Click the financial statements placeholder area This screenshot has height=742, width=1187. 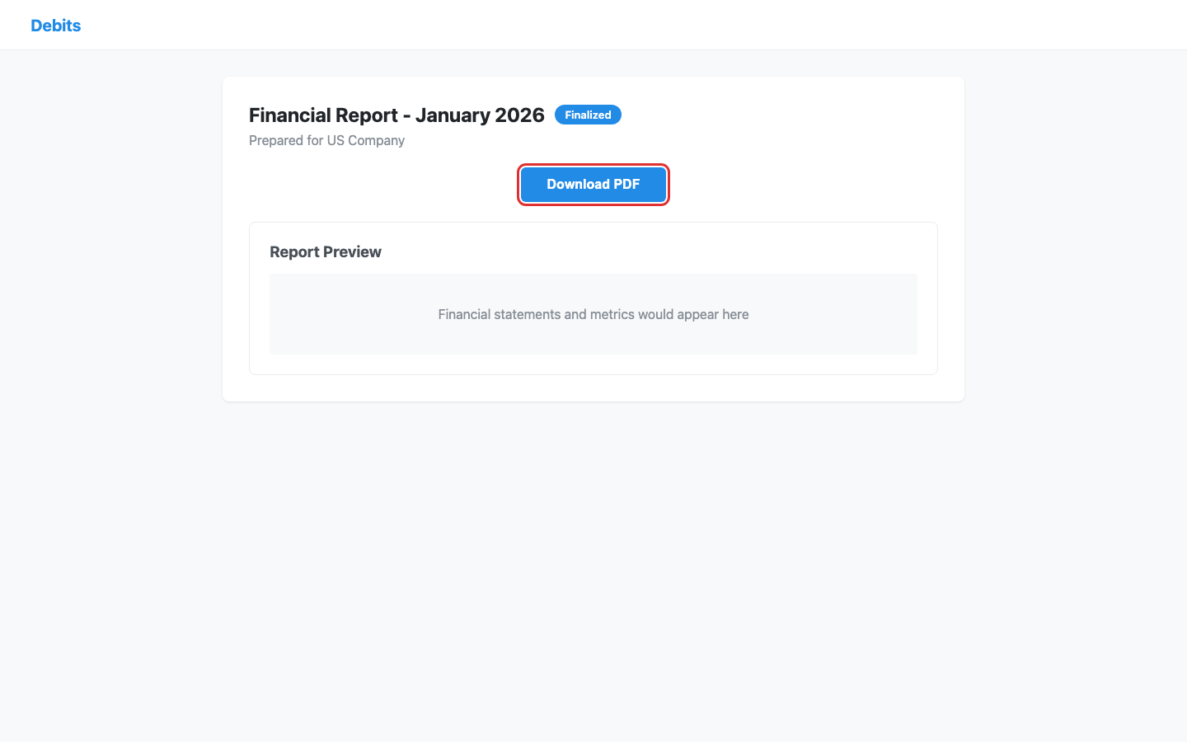click(x=593, y=314)
